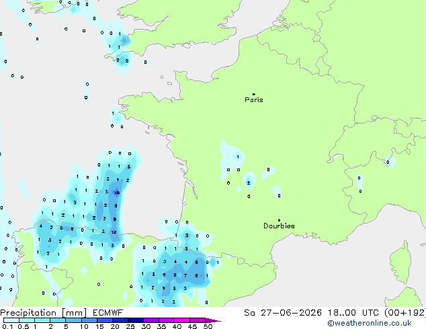Screen dimensions: 426x329
Task: Click the Dourbies city label
Action: pos(279,226)
